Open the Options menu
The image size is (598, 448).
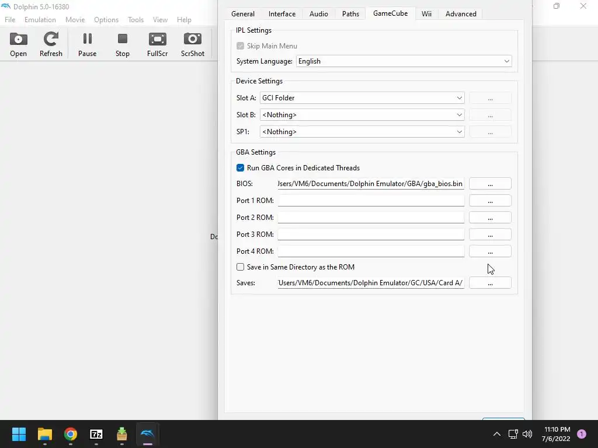(106, 20)
